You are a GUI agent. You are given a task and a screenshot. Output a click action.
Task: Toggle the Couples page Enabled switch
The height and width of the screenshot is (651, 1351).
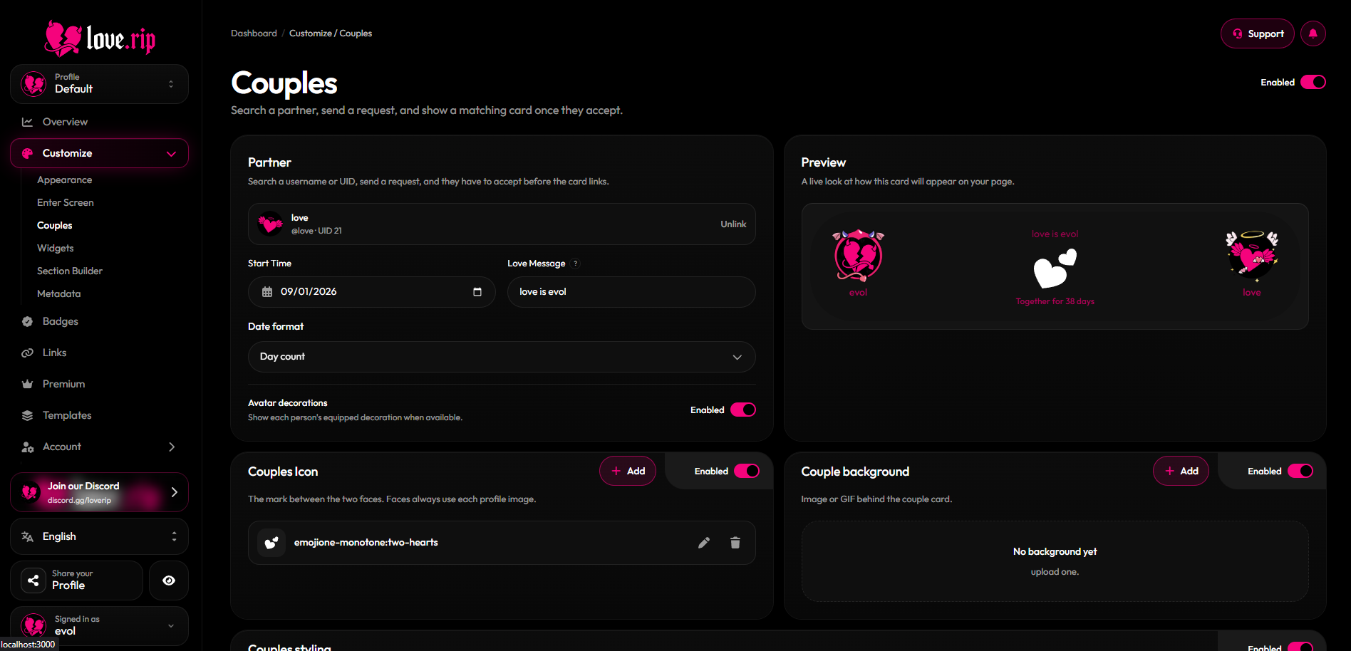pyautogui.click(x=1313, y=82)
